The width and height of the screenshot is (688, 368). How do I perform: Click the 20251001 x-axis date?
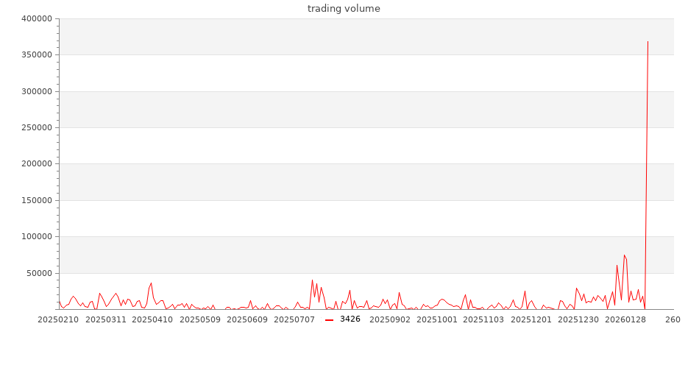coord(436,319)
